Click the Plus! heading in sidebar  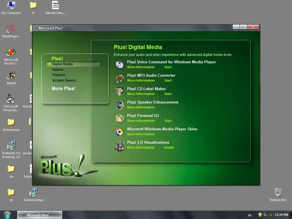[57, 58]
